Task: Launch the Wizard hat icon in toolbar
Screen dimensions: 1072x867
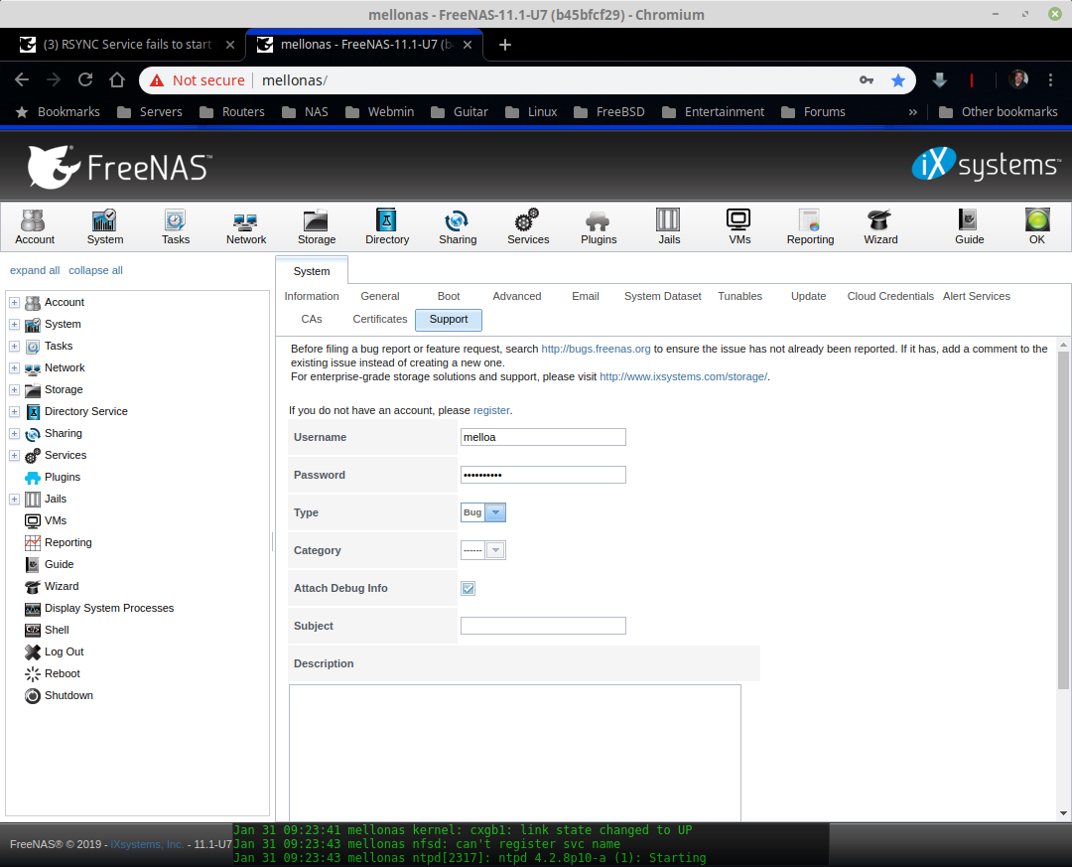Action: 879,226
